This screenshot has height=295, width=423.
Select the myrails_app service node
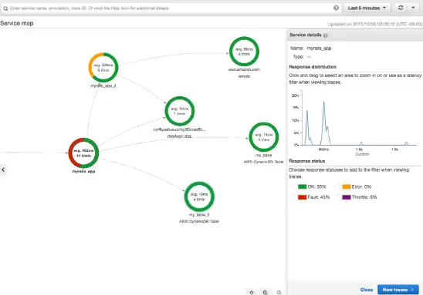[83, 153]
